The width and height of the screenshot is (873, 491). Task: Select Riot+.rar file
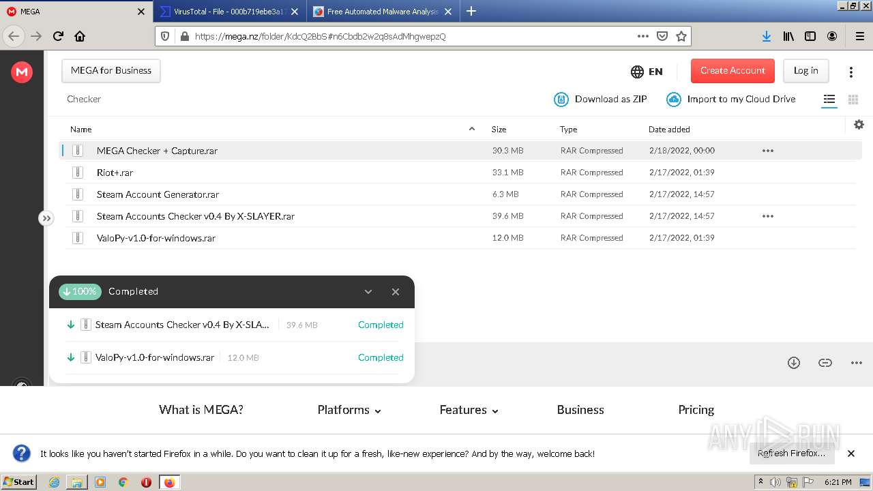(x=460, y=173)
